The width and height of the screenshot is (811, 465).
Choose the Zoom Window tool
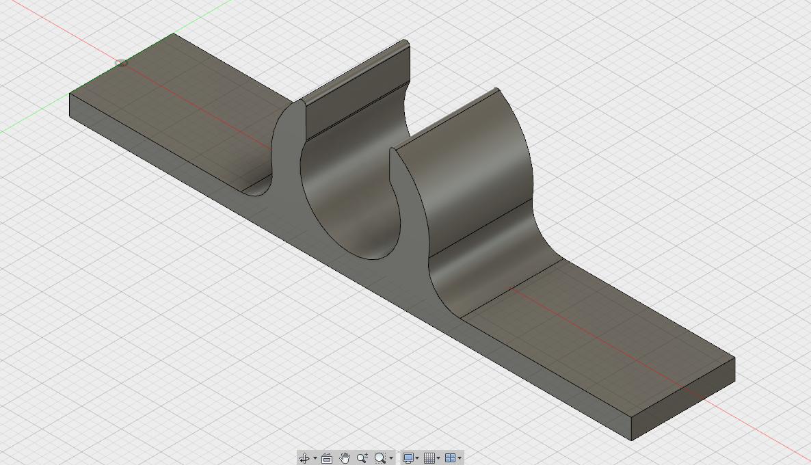pos(380,457)
